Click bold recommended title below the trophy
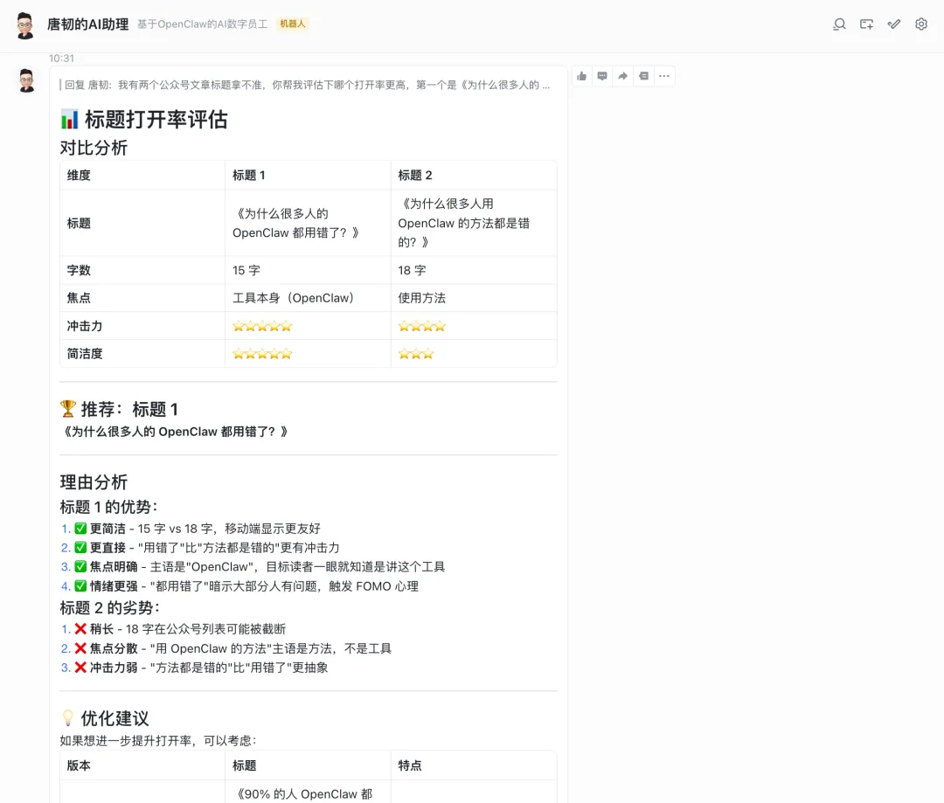Viewport: 944px width, 803px height. point(175,432)
